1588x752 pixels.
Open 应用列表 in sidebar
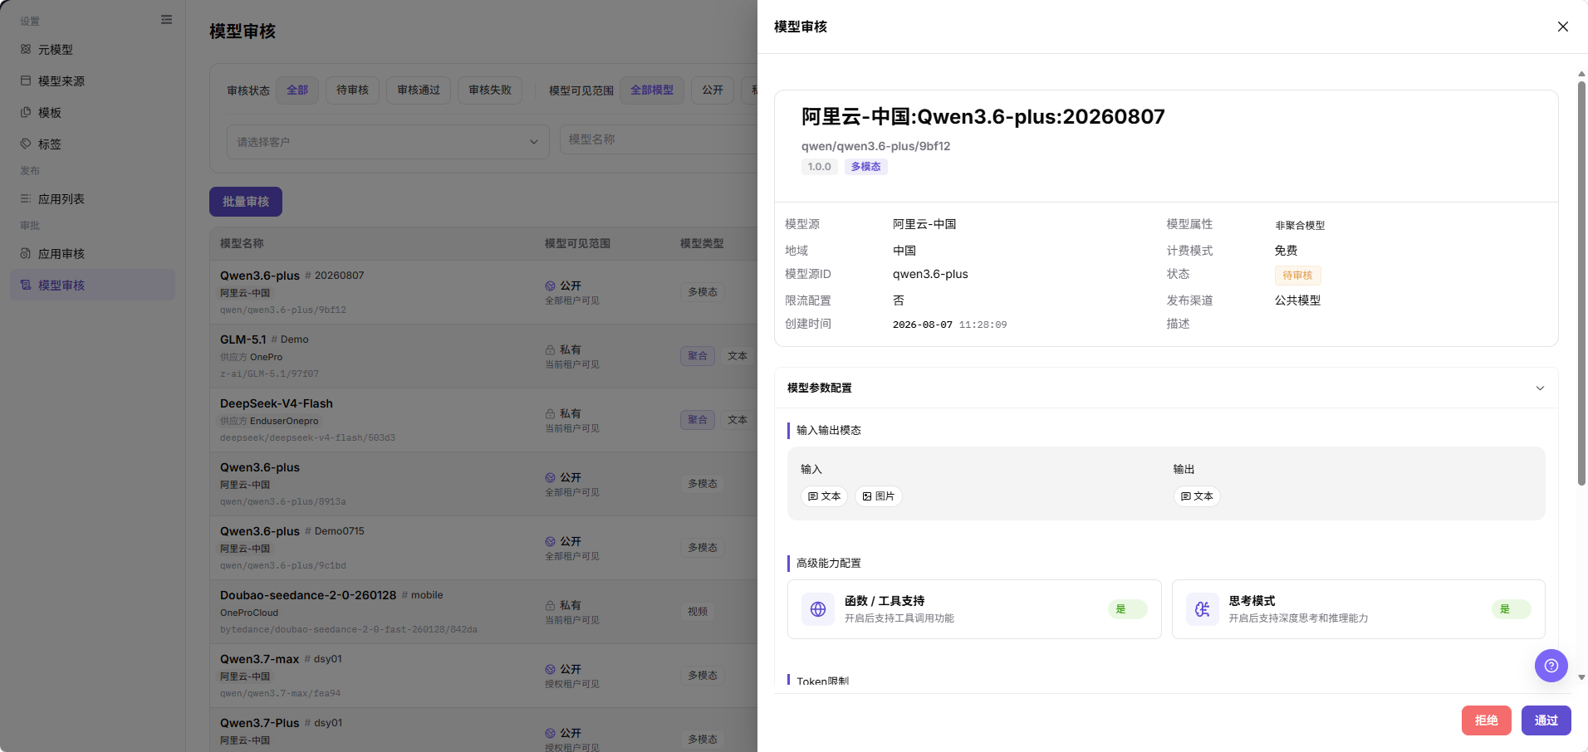[x=92, y=199]
